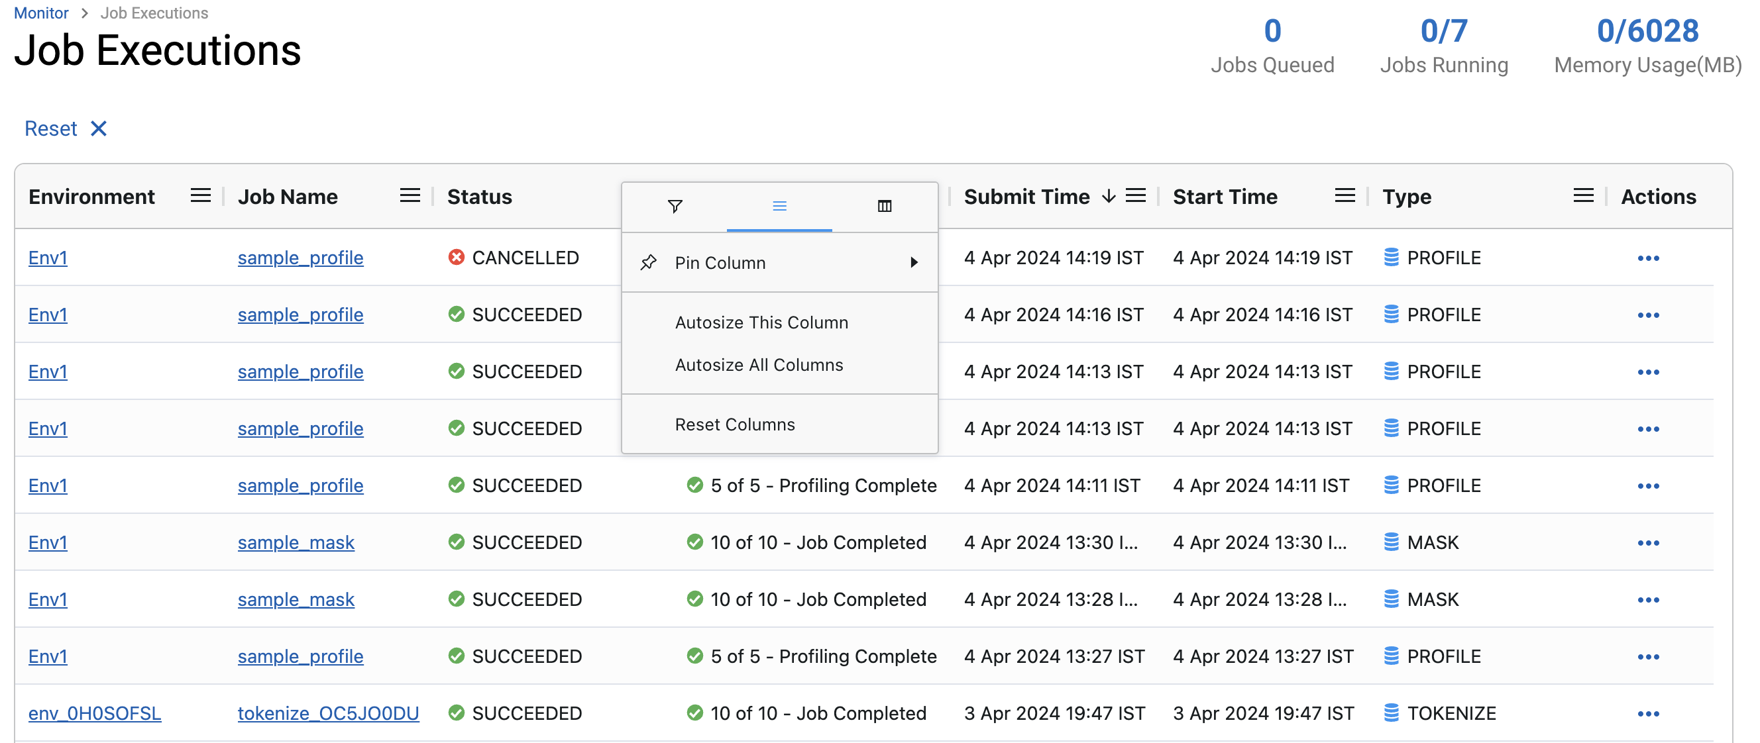Click the pin icon beside Pin Column

pyautogui.click(x=648, y=262)
